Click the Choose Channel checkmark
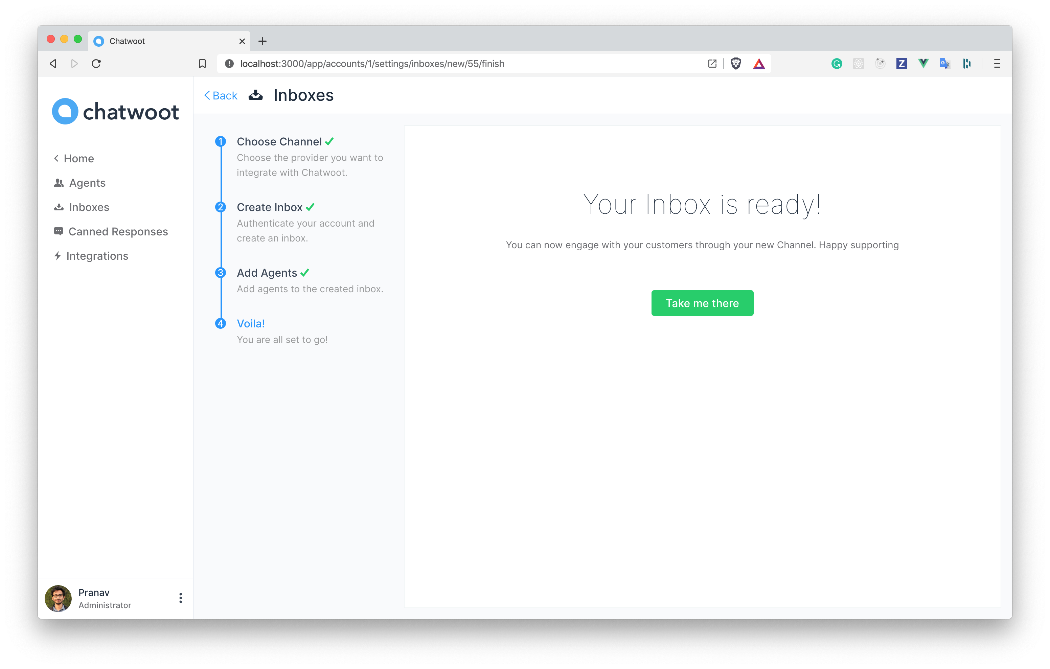 (x=330, y=141)
